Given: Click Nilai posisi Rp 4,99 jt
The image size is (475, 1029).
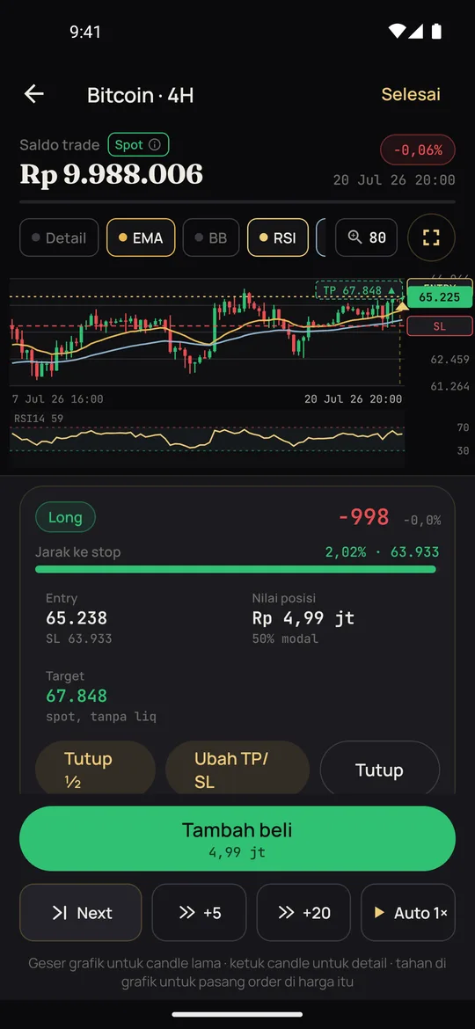Looking at the screenshot, I should (x=303, y=618).
